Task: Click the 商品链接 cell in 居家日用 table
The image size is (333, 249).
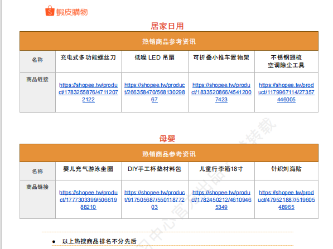Action: coord(37,92)
